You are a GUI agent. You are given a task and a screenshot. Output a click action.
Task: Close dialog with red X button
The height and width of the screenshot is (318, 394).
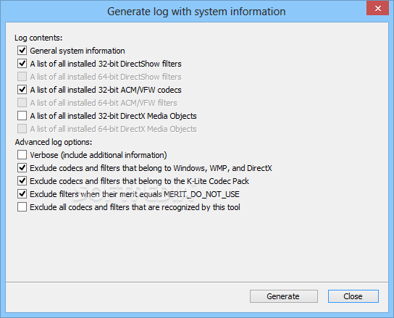pos(377,8)
